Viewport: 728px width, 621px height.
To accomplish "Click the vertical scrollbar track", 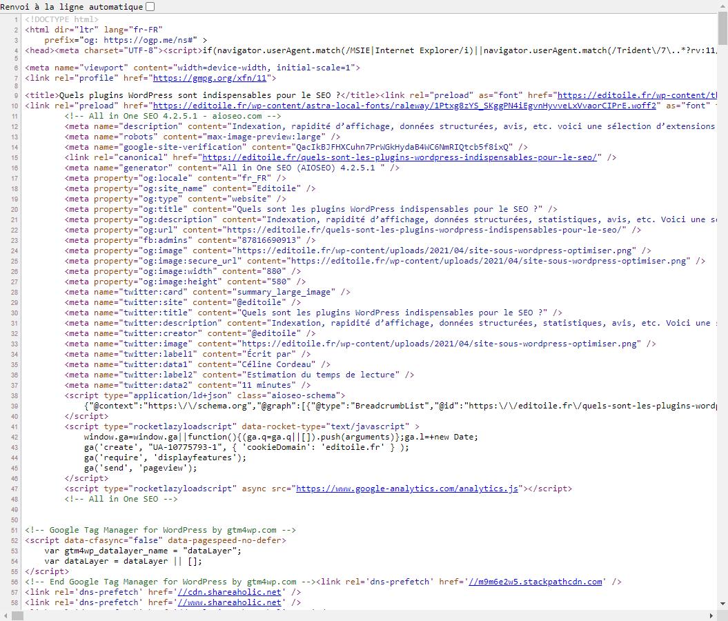I will (x=722, y=345).
